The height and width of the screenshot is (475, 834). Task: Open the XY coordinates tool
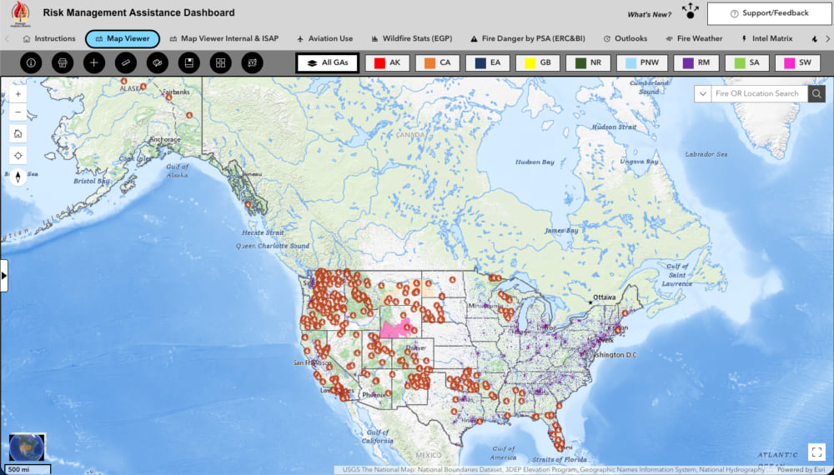tap(252, 62)
